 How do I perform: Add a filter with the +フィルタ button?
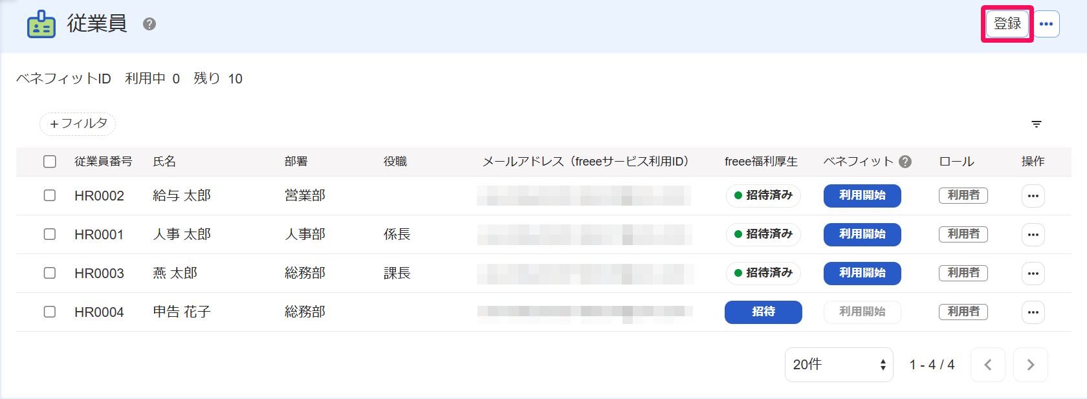[x=78, y=124]
